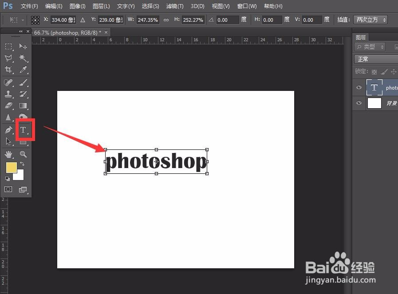398x294 pixels.
Task: Lock transparent pixels in layers panel
Action: [x=374, y=72]
